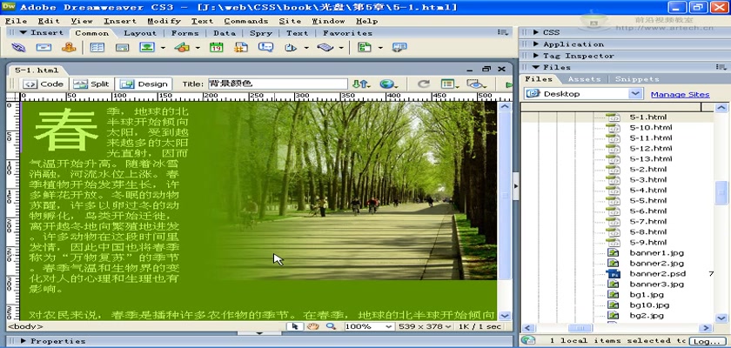Image resolution: width=731 pixels, height=348 pixels.
Task: Click the Manage Sites link
Action: point(680,94)
